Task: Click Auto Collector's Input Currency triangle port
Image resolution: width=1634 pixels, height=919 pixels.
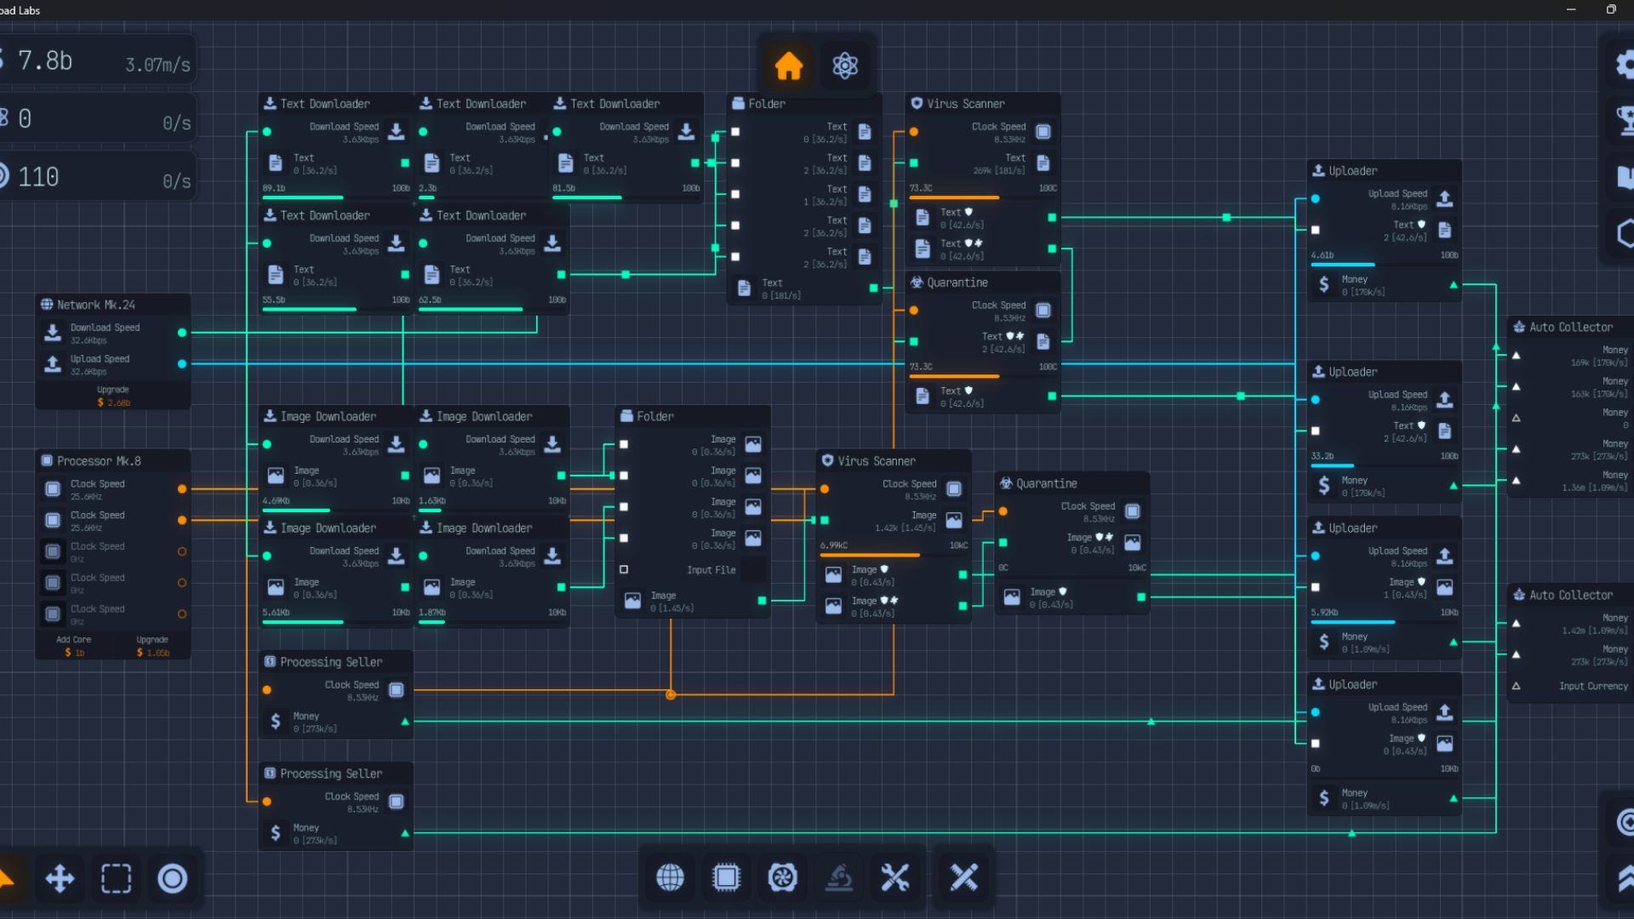Action: pos(1516,686)
